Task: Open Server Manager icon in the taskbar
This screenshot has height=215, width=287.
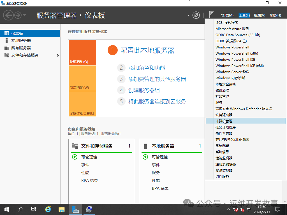Action: (x=75, y=209)
